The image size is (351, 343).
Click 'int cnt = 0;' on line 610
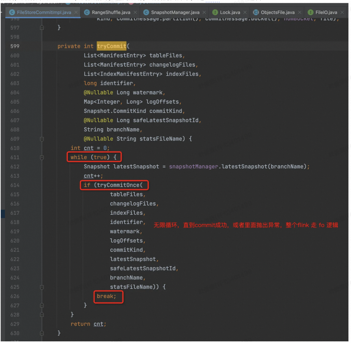90,148
